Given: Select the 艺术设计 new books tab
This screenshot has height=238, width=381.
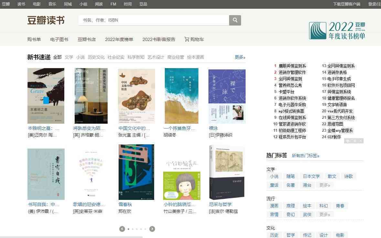Looking at the screenshot, I should (x=156, y=57).
